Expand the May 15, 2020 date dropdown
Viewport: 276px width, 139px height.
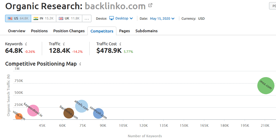click(x=162, y=18)
